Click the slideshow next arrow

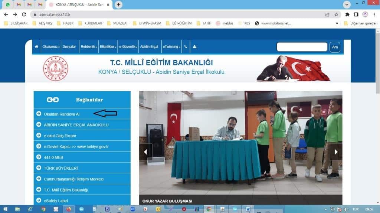coord(335,152)
